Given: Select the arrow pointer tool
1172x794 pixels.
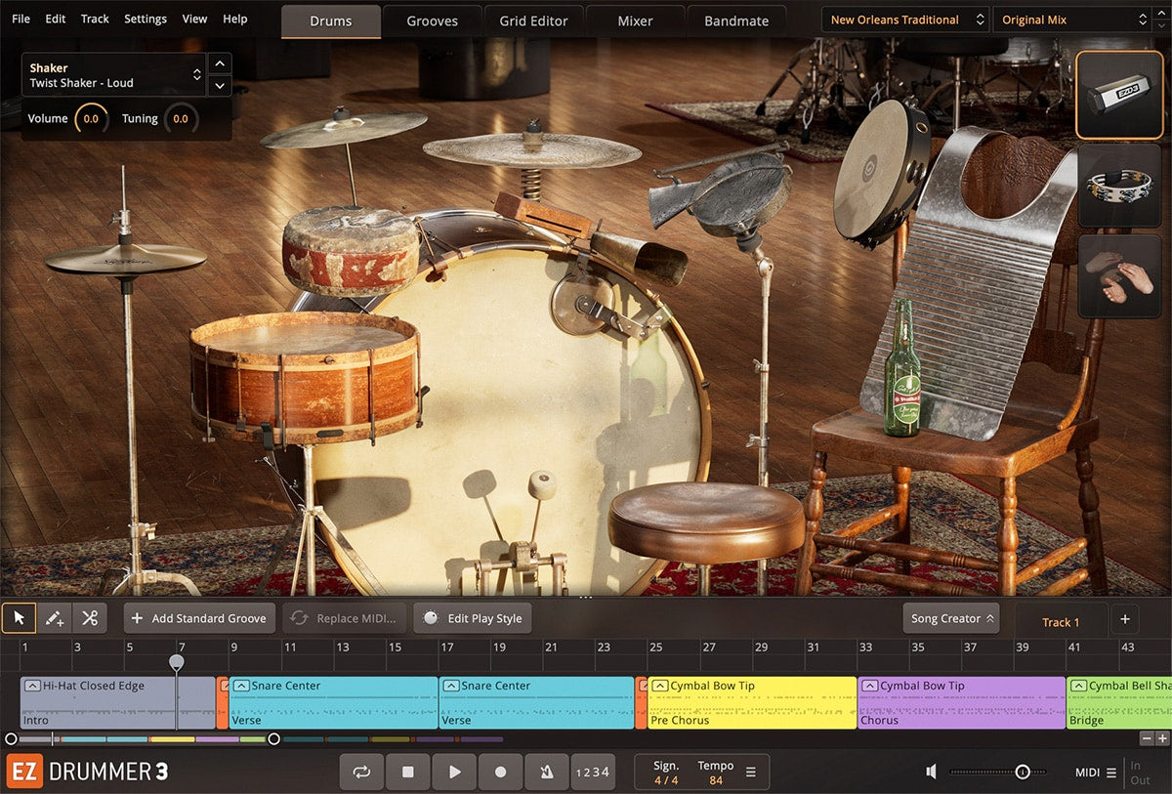Looking at the screenshot, I should 19,618.
